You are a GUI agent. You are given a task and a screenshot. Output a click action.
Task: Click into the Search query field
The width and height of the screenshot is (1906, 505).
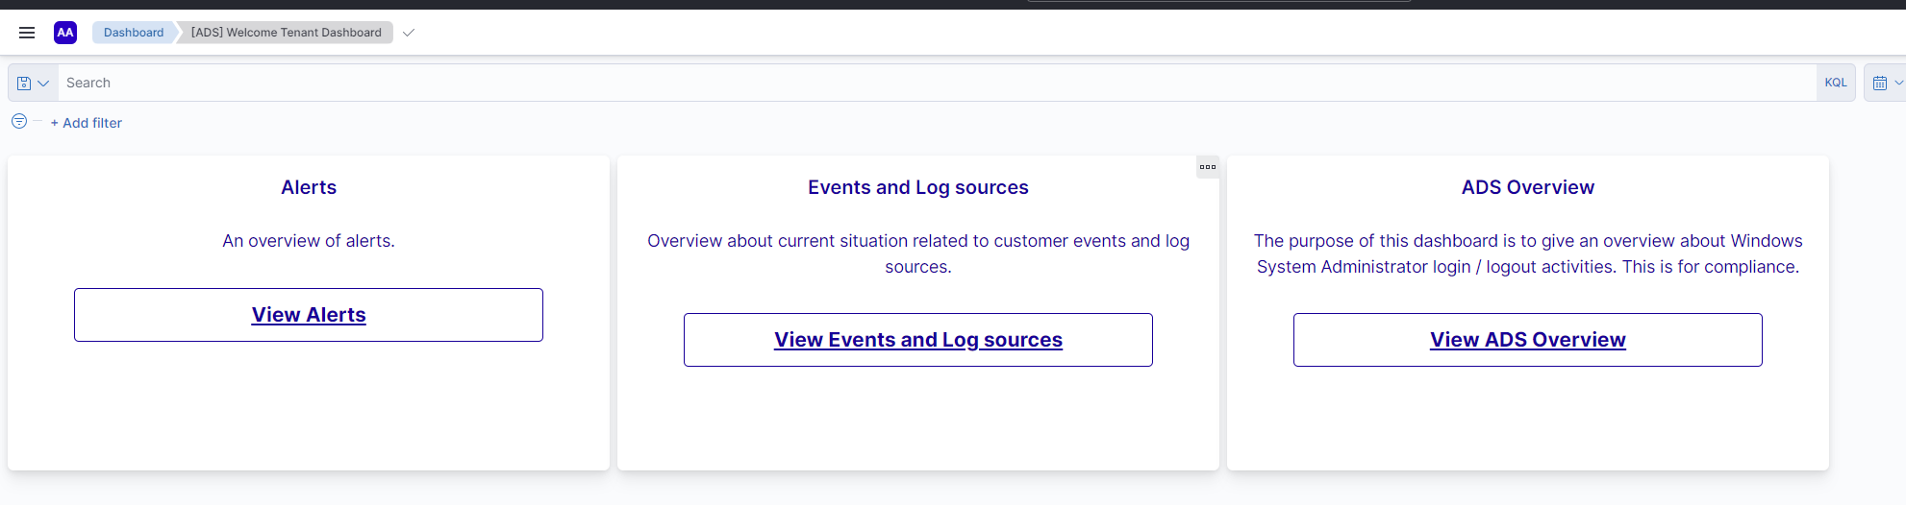click(933, 83)
